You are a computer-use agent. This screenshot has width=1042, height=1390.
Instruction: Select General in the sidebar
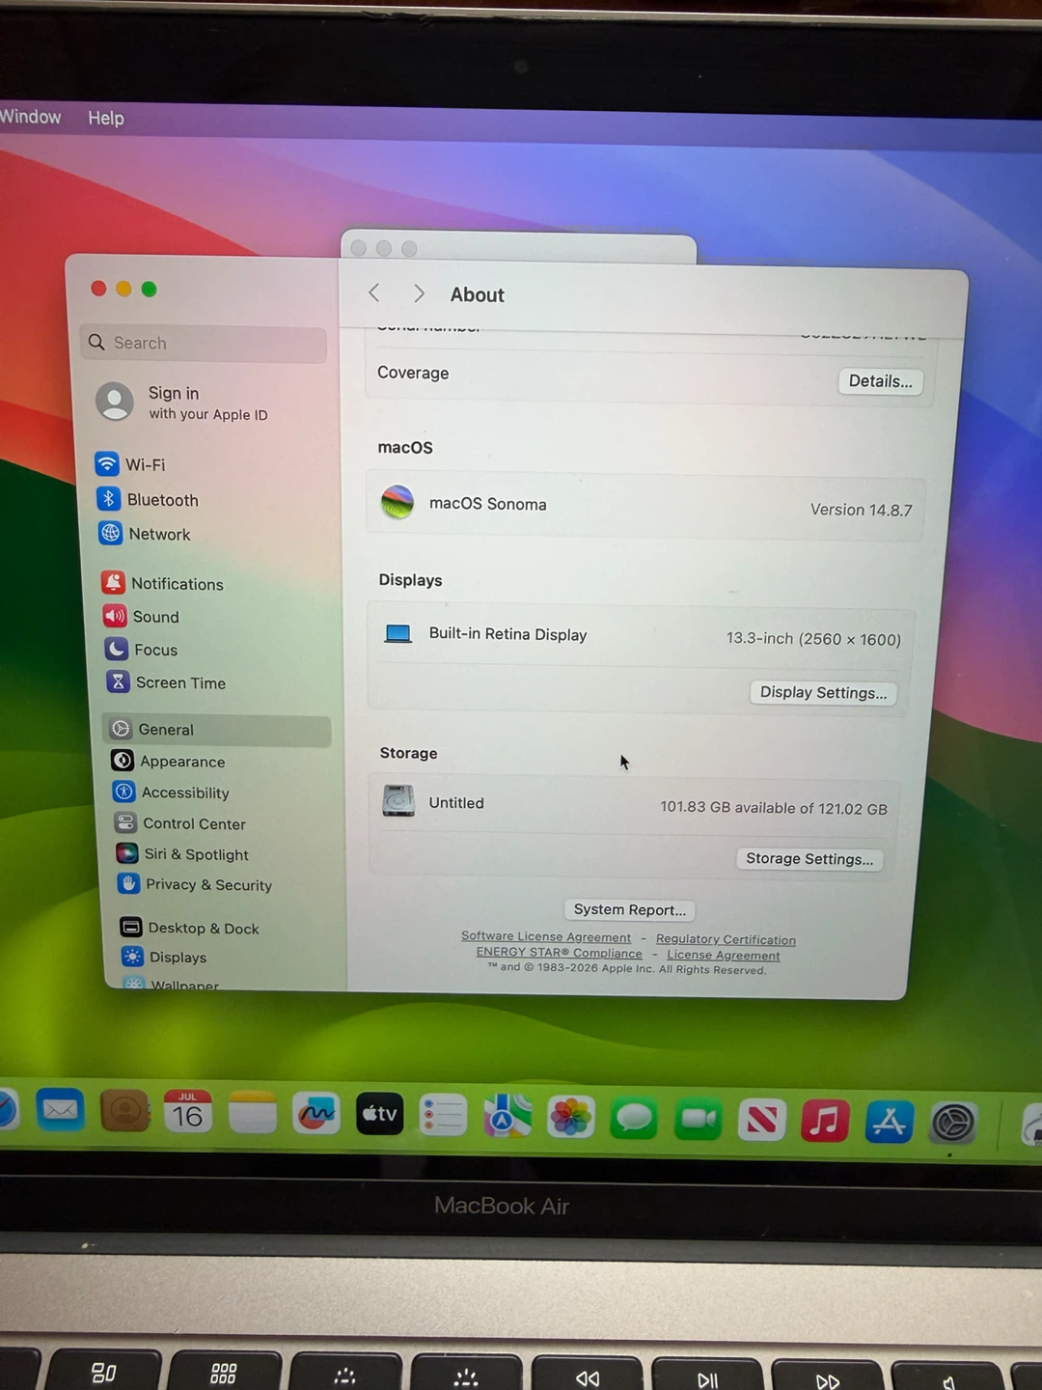[216, 730]
